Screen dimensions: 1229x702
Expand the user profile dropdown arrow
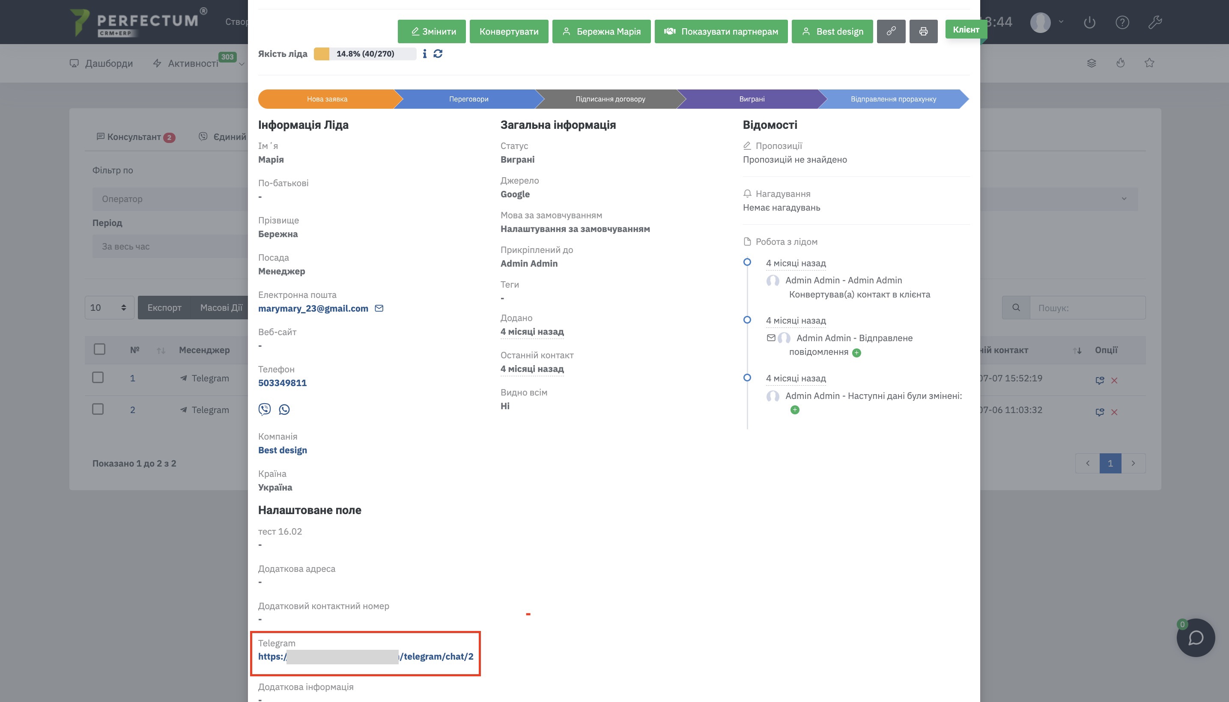[1061, 22]
